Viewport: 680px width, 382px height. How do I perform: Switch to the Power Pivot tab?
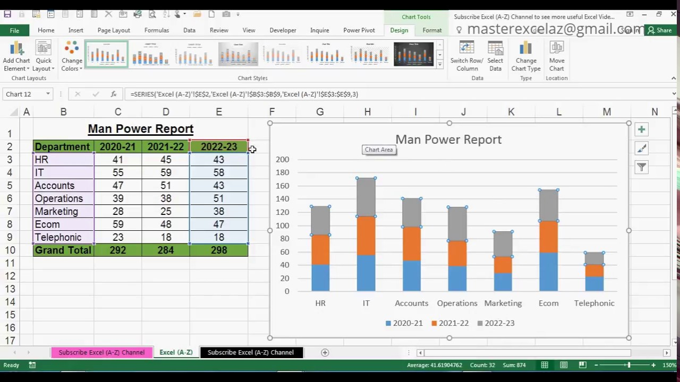pyautogui.click(x=359, y=30)
